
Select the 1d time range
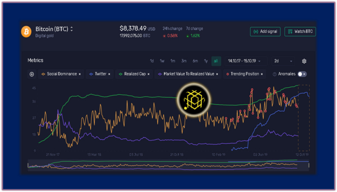(x=152, y=61)
